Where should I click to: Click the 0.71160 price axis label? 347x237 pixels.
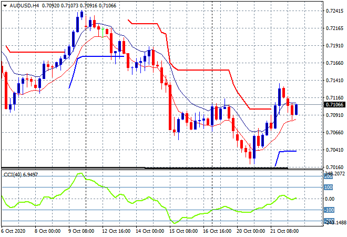tap(334, 98)
